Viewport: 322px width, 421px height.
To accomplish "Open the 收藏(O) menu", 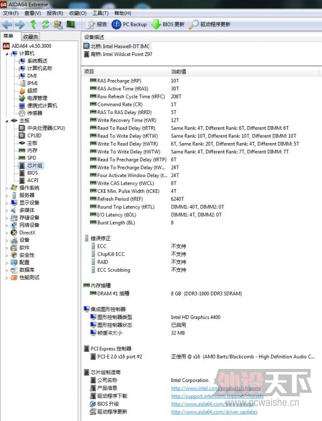I will click(78, 13).
